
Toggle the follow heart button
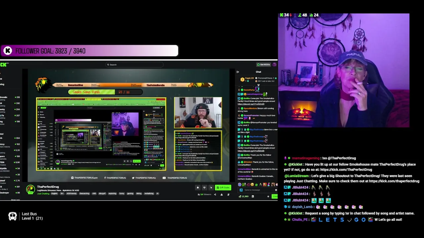pos(204,187)
